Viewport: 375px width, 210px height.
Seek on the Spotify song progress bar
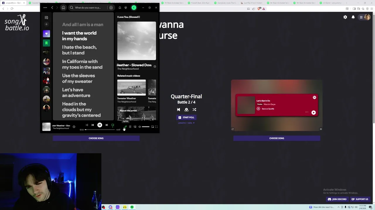[x=100, y=129]
